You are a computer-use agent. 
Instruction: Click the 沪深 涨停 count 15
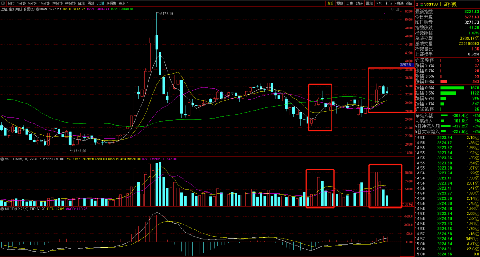(476, 60)
